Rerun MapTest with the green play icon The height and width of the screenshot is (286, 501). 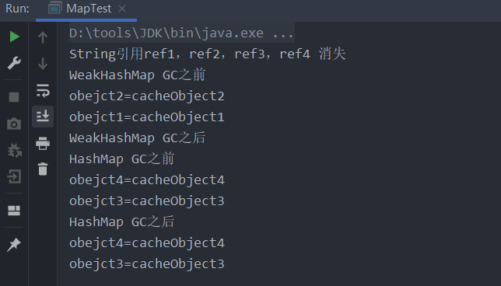(14, 37)
